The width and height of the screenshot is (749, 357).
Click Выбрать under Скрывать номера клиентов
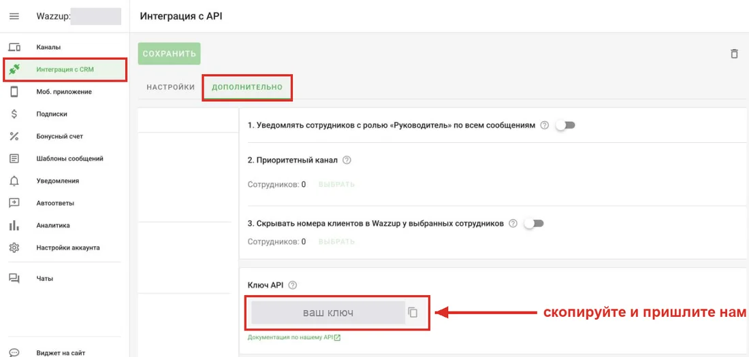pyautogui.click(x=337, y=241)
